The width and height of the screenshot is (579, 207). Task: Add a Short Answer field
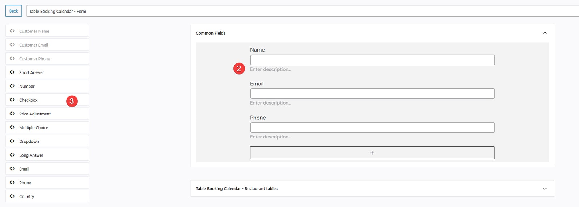pos(47,72)
